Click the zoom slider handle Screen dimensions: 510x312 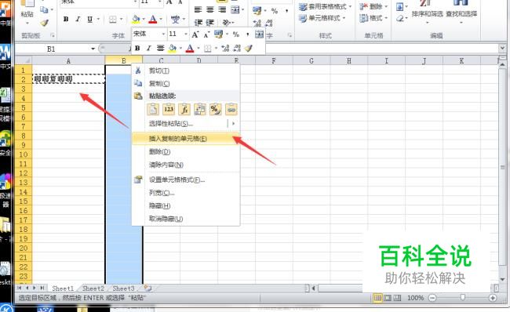pyautogui.click(x=462, y=297)
